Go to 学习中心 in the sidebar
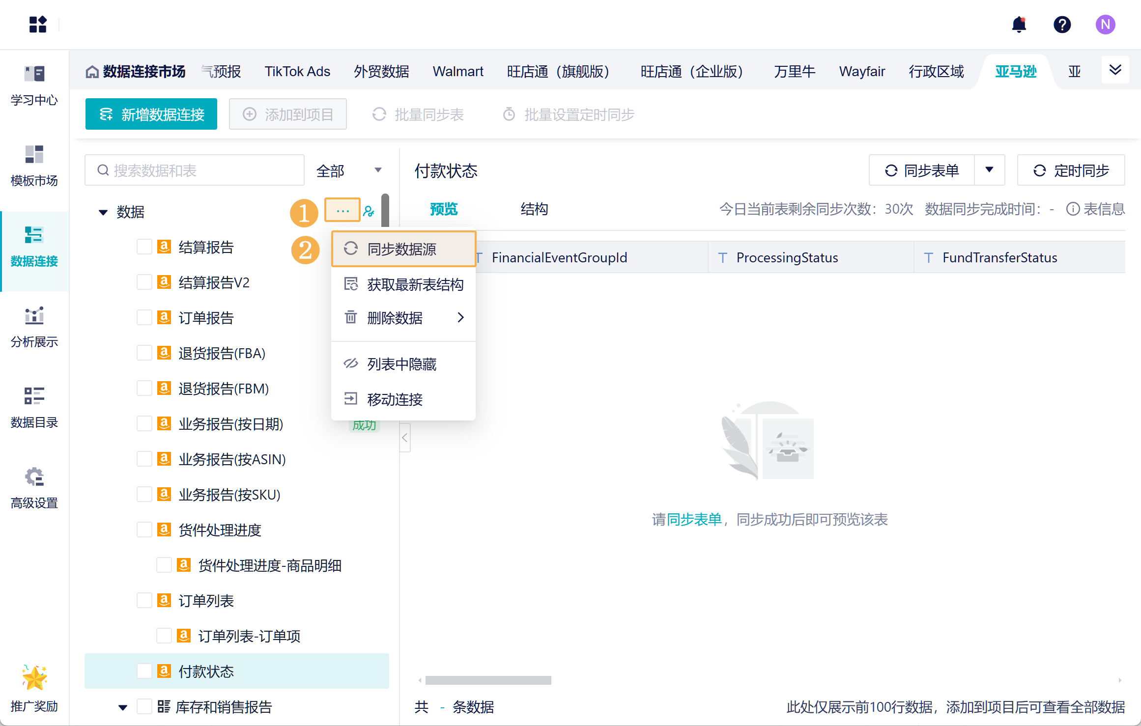Screen dimensions: 1141x726 point(34,85)
